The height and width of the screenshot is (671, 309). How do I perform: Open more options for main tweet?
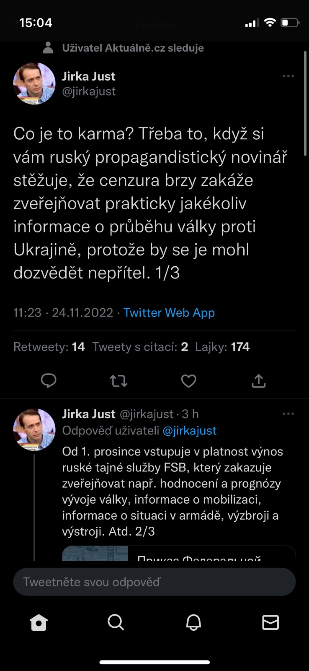coord(288,76)
